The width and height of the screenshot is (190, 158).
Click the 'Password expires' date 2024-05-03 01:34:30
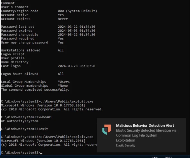(77, 30)
